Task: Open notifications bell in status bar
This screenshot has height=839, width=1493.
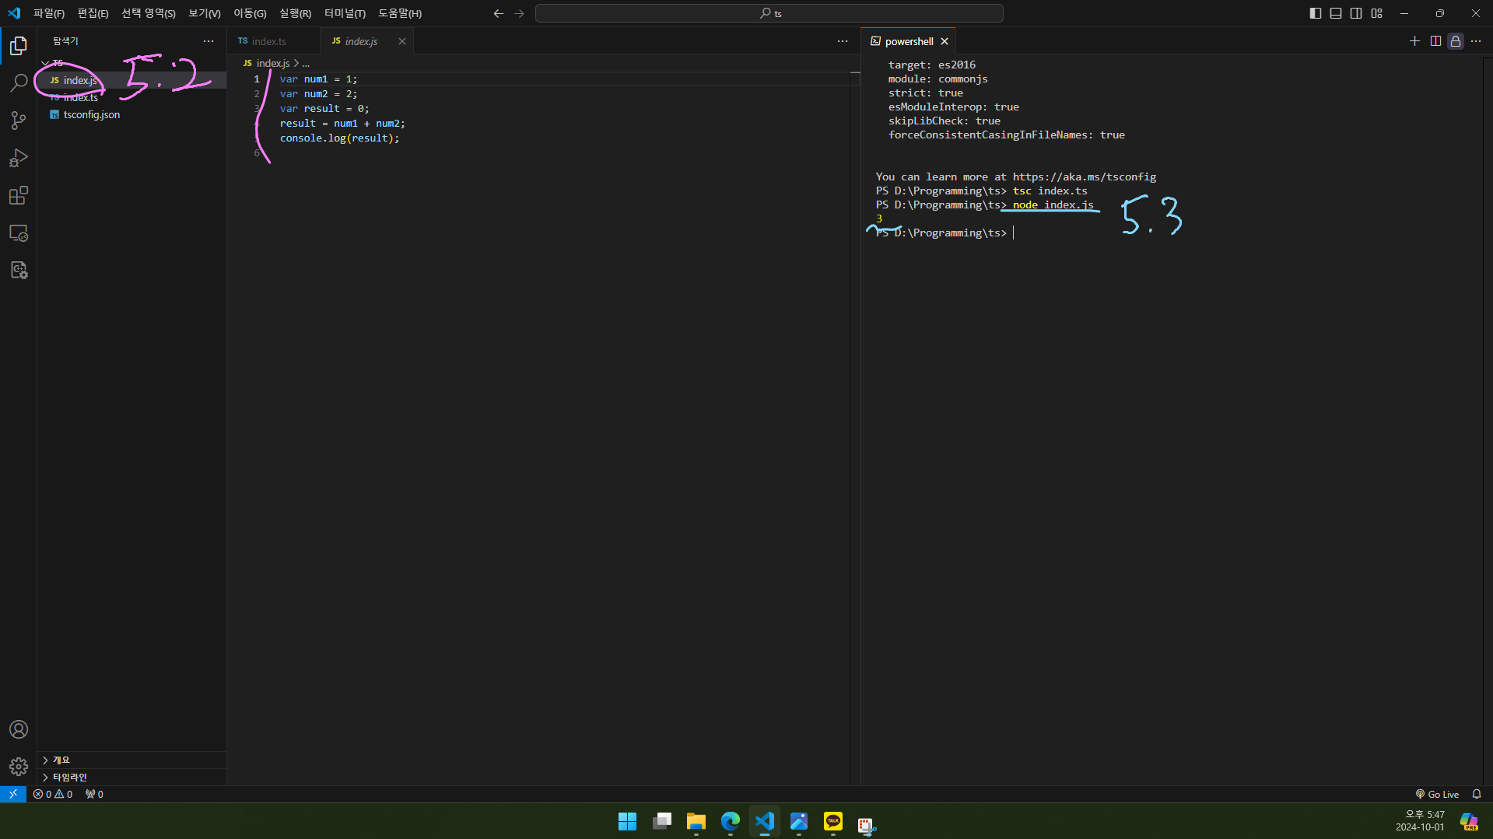Action: pos(1477,794)
